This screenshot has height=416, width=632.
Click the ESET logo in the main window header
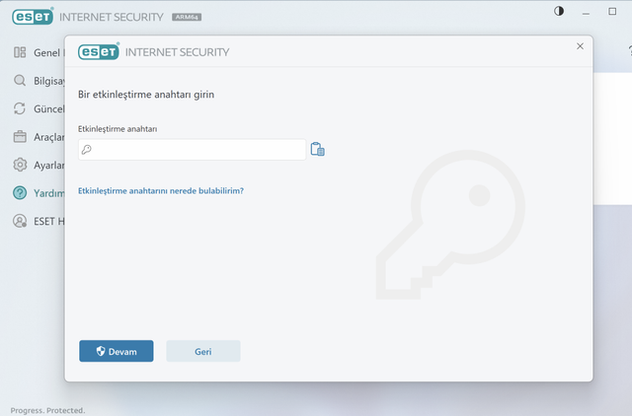(x=33, y=17)
